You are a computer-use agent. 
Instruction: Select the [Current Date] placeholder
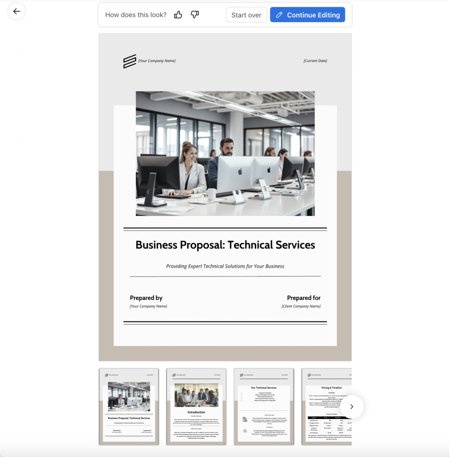click(x=315, y=61)
